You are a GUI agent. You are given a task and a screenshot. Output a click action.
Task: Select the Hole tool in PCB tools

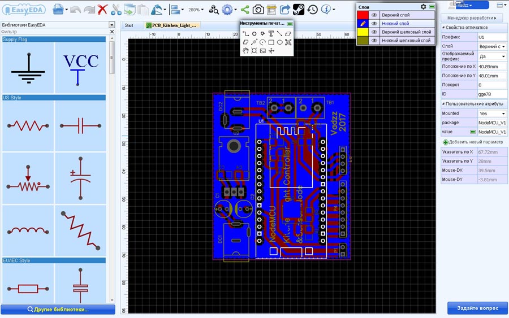(x=254, y=51)
